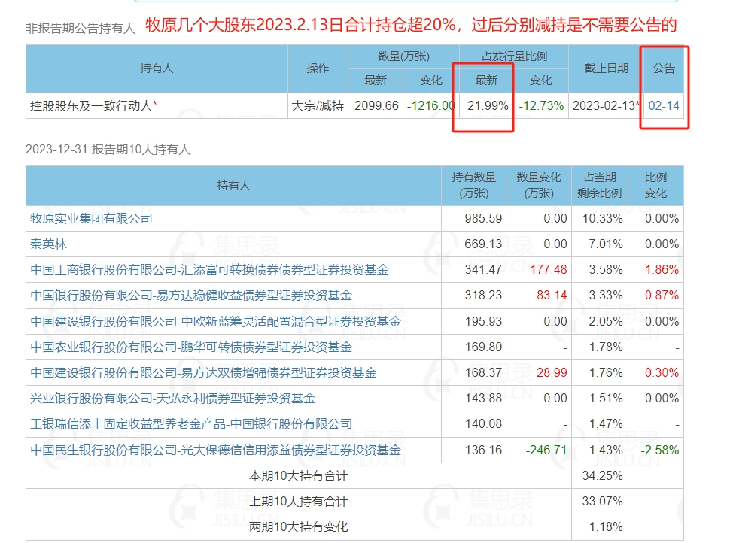Select the red 28.99 change value
This screenshot has height=543, width=733.
pos(552,373)
